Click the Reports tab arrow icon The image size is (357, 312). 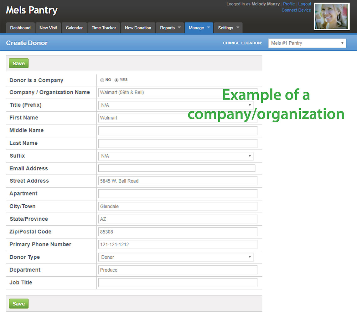click(x=179, y=27)
